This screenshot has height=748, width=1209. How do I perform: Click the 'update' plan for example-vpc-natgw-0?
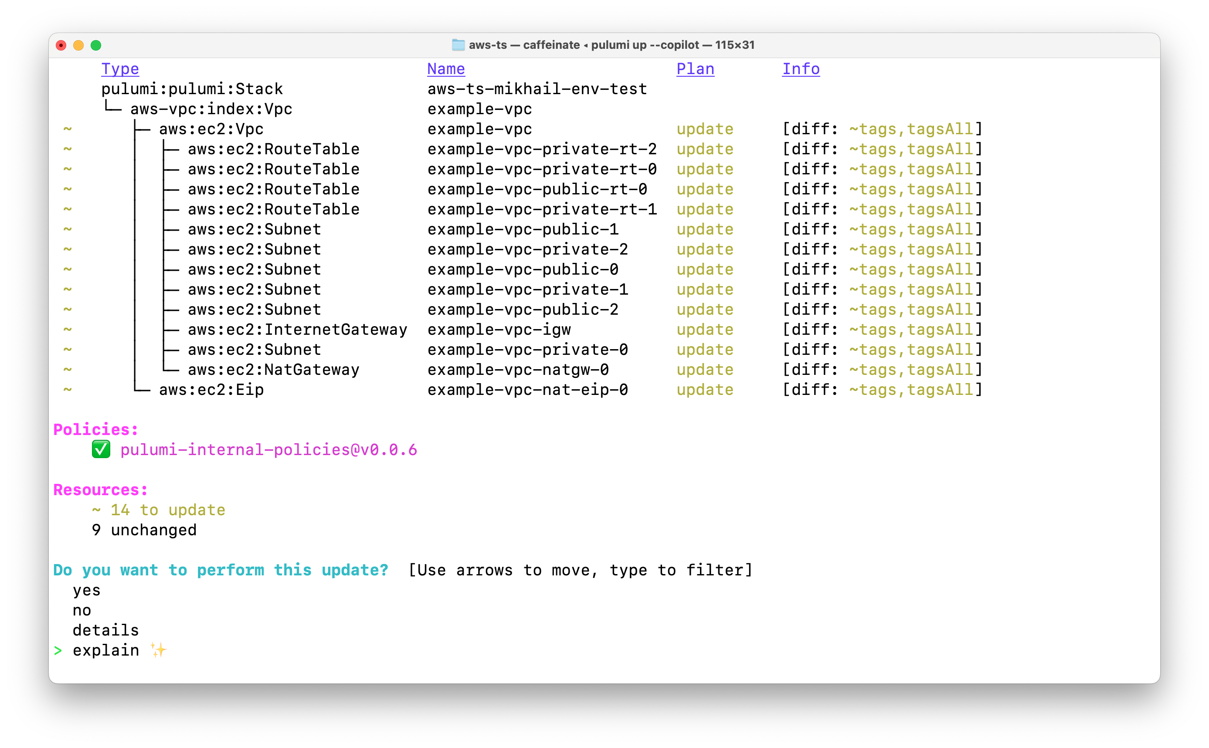coord(705,370)
